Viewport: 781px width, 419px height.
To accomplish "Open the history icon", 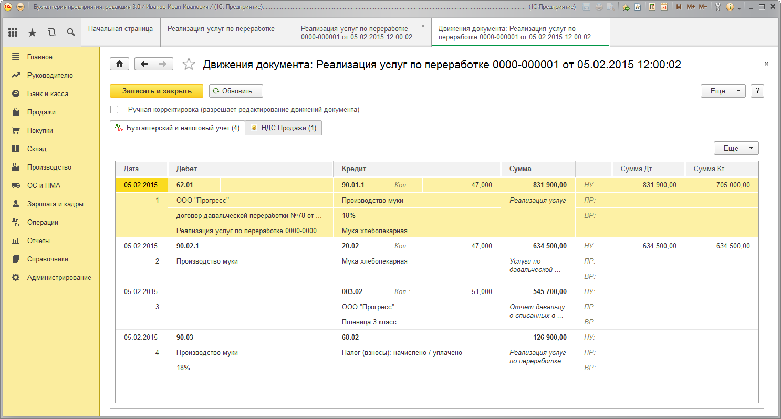I will click(51, 33).
